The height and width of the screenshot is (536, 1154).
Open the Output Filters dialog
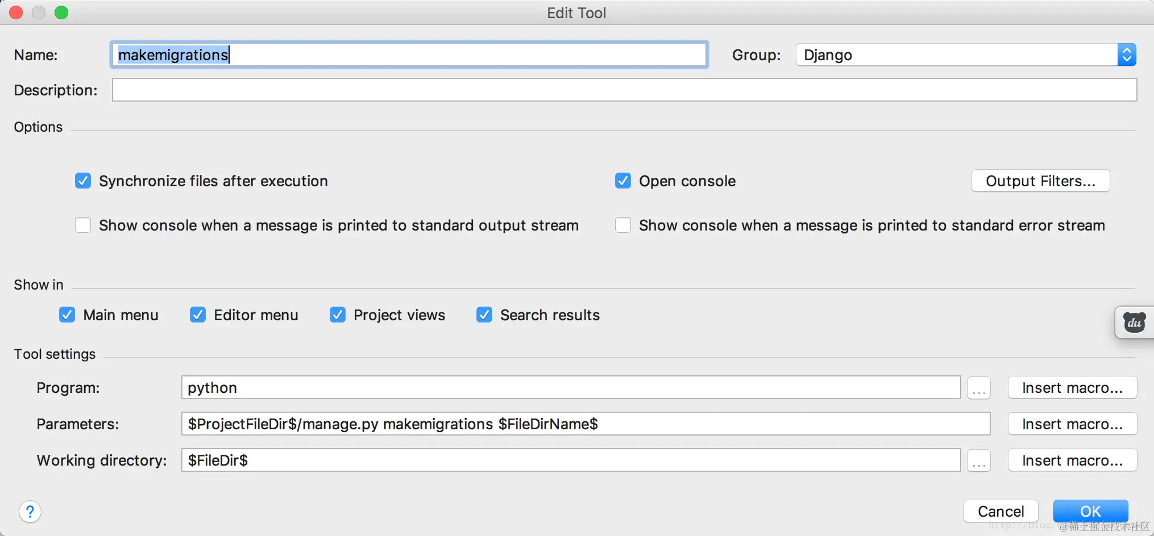point(1040,181)
